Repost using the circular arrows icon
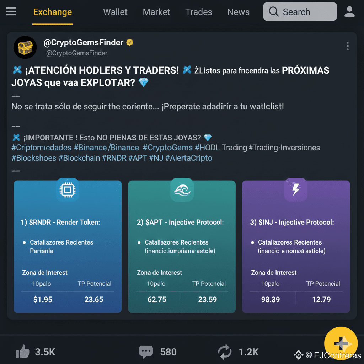364x364 pixels. coord(225,352)
